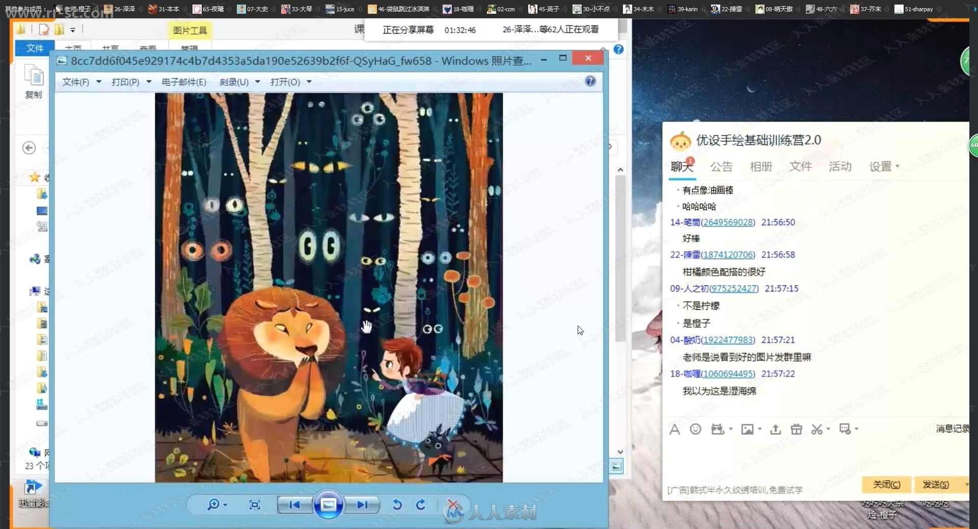Image resolution: width=978 pixels, height=529 pixels.
Task: Click the group avatar next to 优设手绘基础训练营2.0
Action: tap(681, 141)
